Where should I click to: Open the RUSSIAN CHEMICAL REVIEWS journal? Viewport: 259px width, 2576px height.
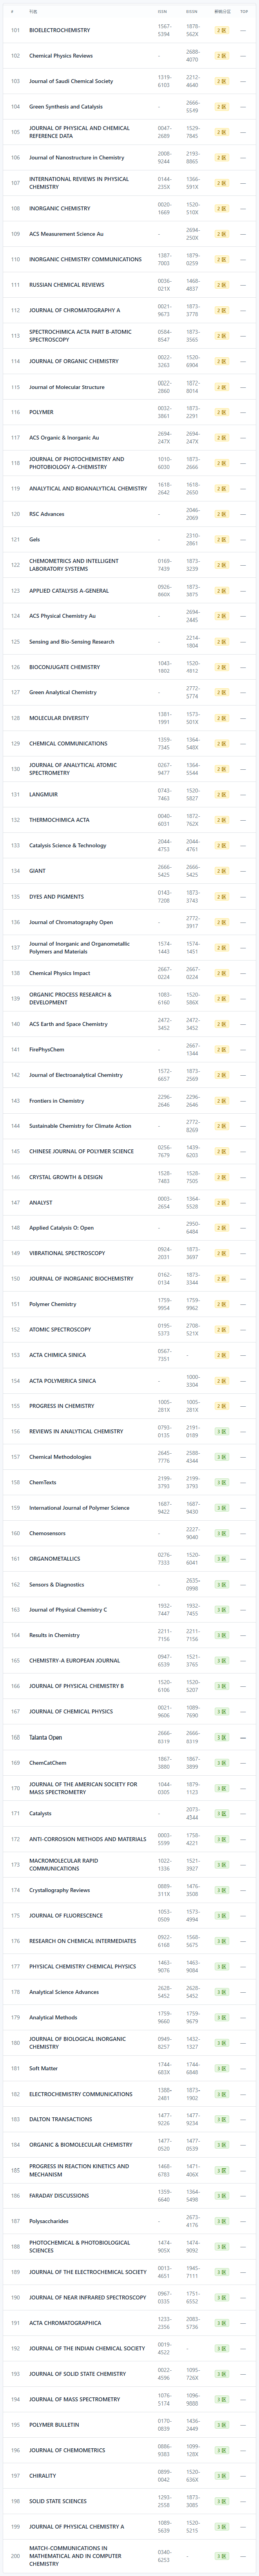click(66, 285)
